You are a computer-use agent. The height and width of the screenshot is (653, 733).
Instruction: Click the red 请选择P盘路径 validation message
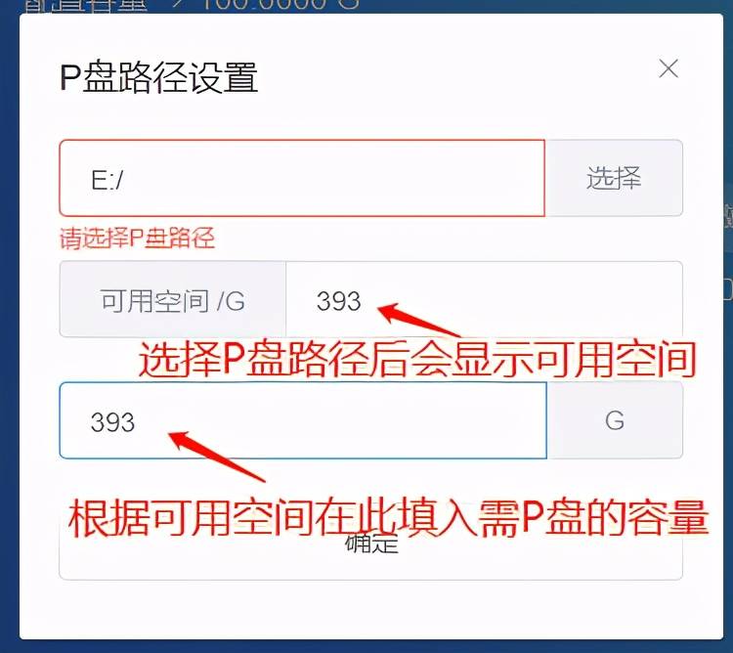[137, 238]
